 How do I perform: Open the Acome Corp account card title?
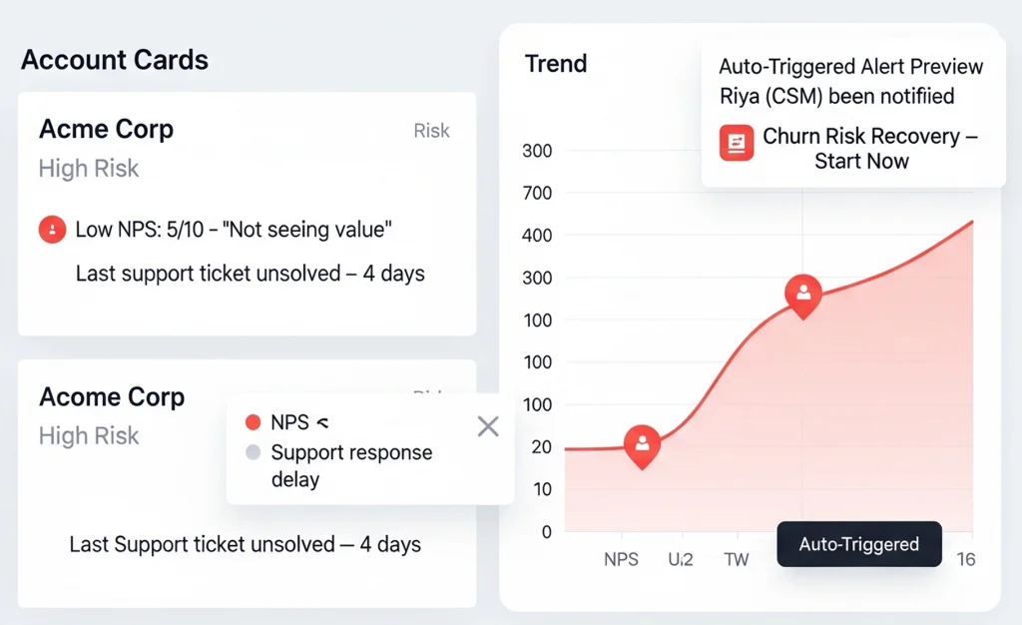pos(112,396)
